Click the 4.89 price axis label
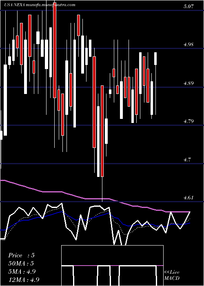 pos(188,83)
